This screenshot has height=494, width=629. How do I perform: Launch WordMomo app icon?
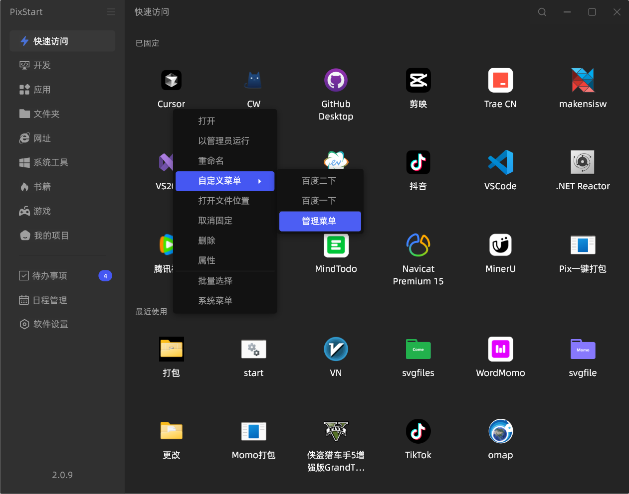tap(500, 349)
